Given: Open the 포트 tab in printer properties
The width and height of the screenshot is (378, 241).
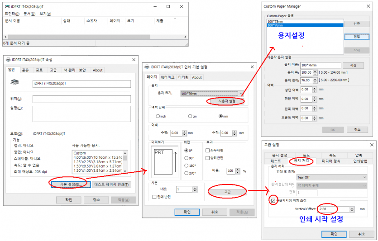Looking at the screenshot, I should click(x=39, y=70).
